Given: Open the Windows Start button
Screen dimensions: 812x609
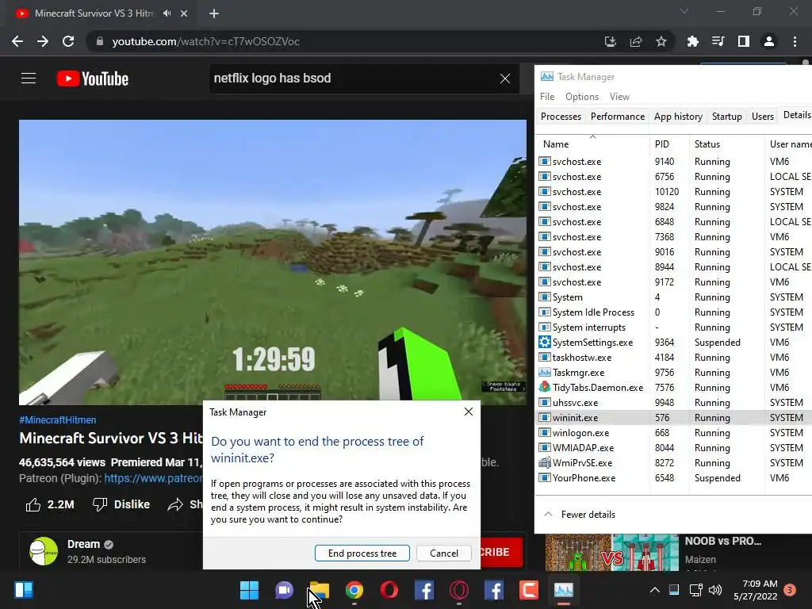Looking at the screenshot, I should 249,590.
